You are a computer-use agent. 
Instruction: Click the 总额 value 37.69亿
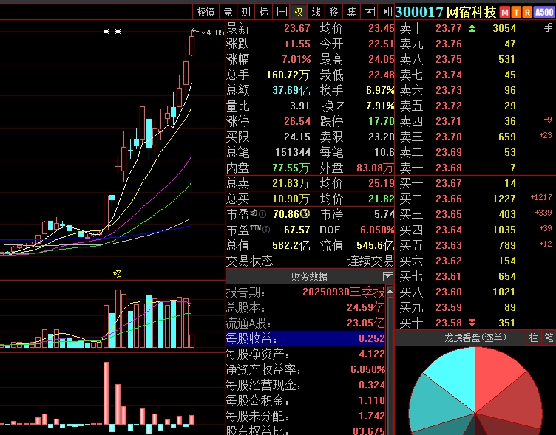pos(291,90)
